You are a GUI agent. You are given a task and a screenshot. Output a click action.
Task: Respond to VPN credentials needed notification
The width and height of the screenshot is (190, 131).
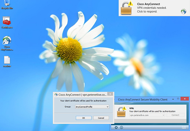pyautogui.click(x=154, y=8)
